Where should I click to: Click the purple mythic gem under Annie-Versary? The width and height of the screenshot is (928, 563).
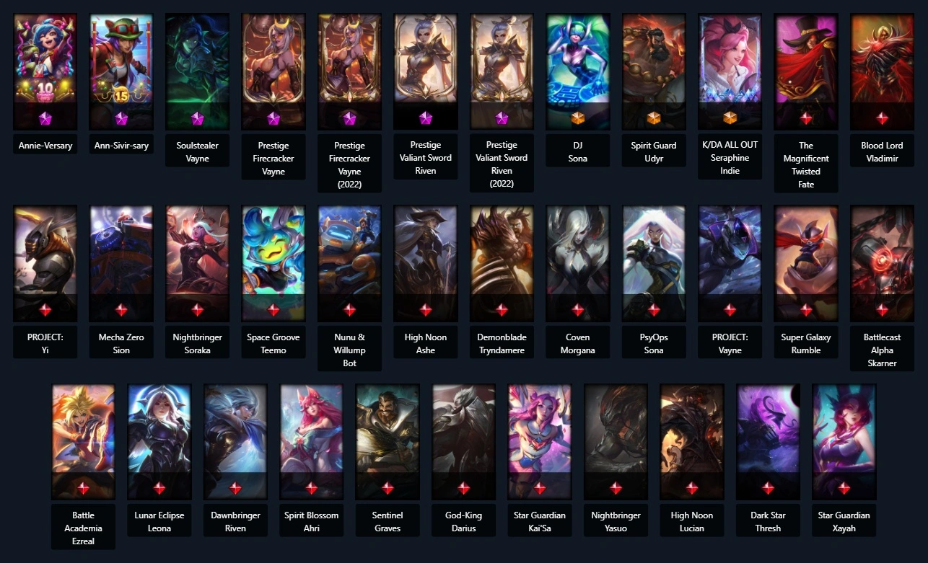[x=45, y=118]
